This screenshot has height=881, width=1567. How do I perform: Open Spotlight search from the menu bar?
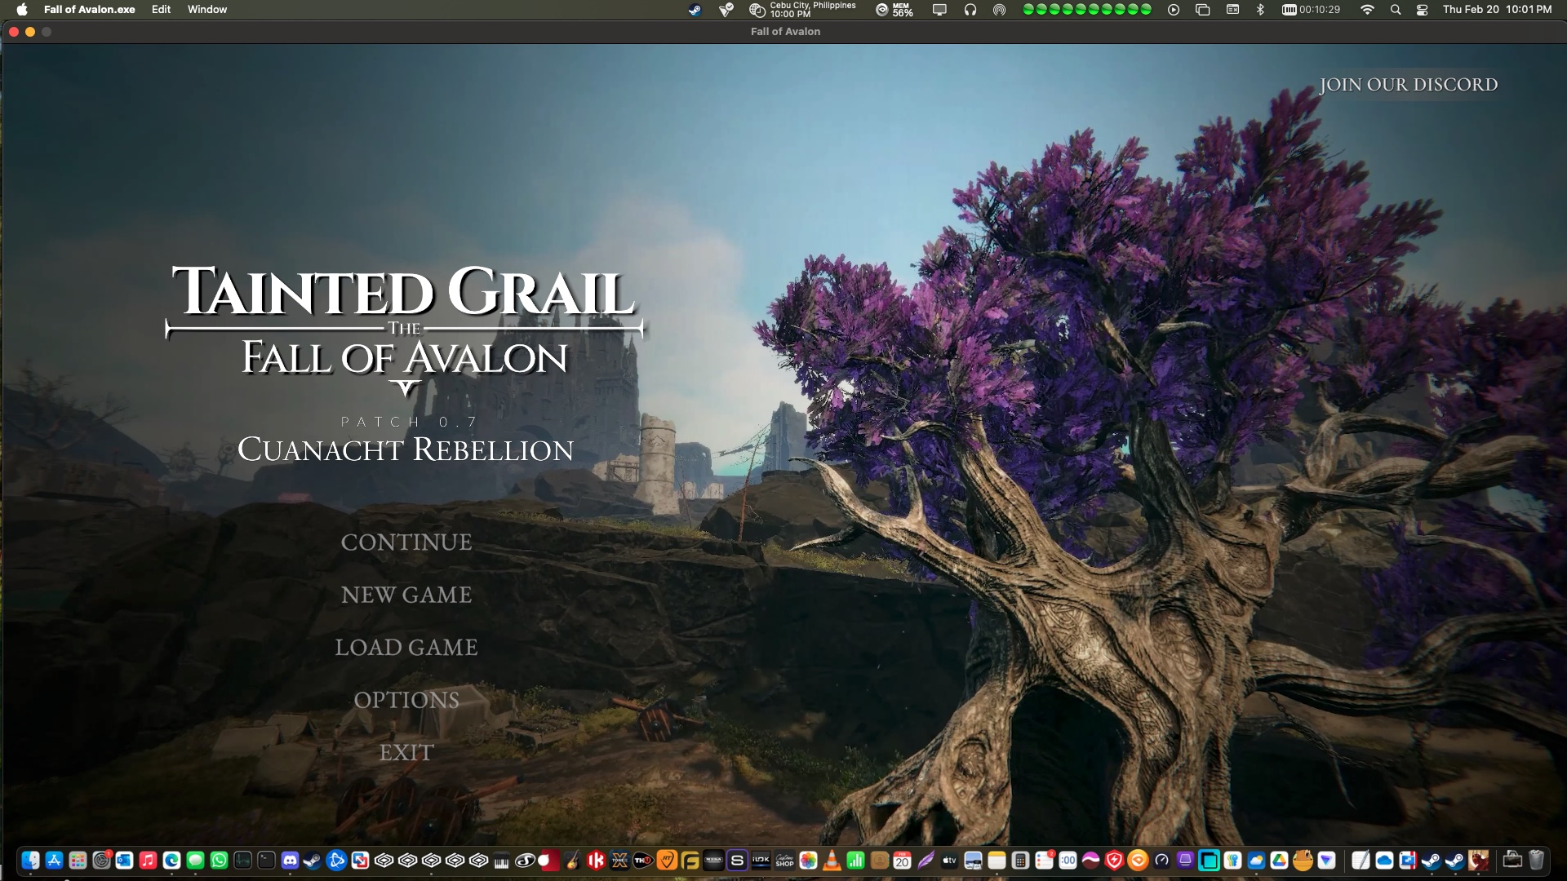click(1396, 10)
